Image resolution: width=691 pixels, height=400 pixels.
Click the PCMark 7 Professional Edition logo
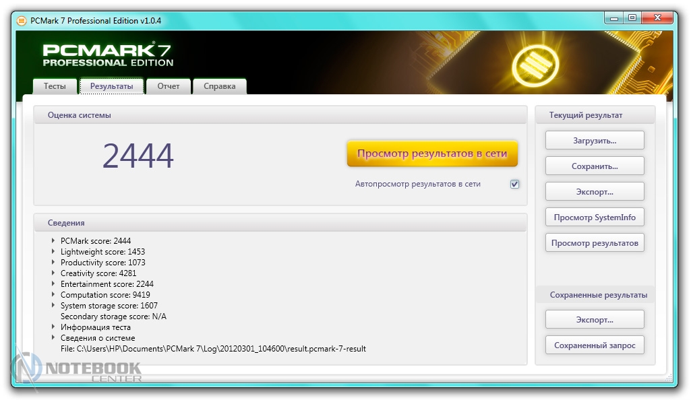(x=108, y=55)
